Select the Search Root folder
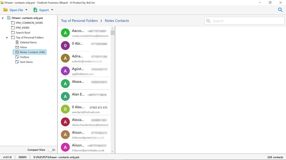286x160 pixels. 23,33
